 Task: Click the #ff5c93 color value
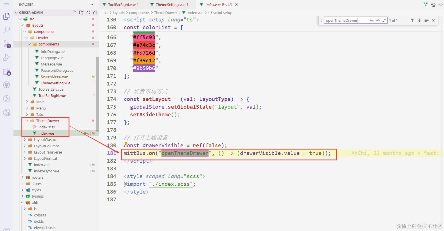click(x=144, y=37)
